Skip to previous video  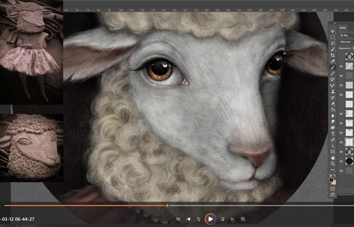point(189,219)
